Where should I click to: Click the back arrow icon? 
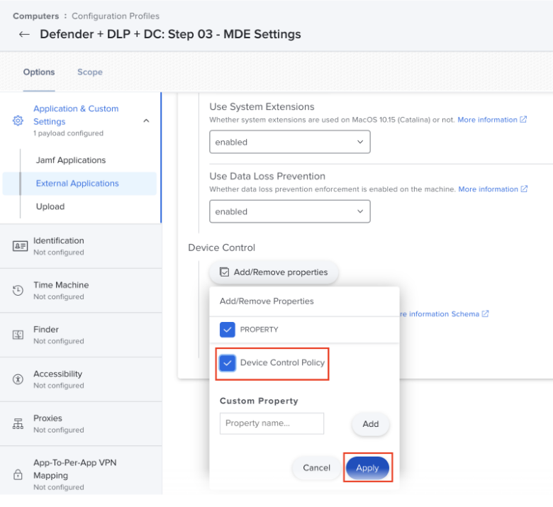[x=25, y=34]
